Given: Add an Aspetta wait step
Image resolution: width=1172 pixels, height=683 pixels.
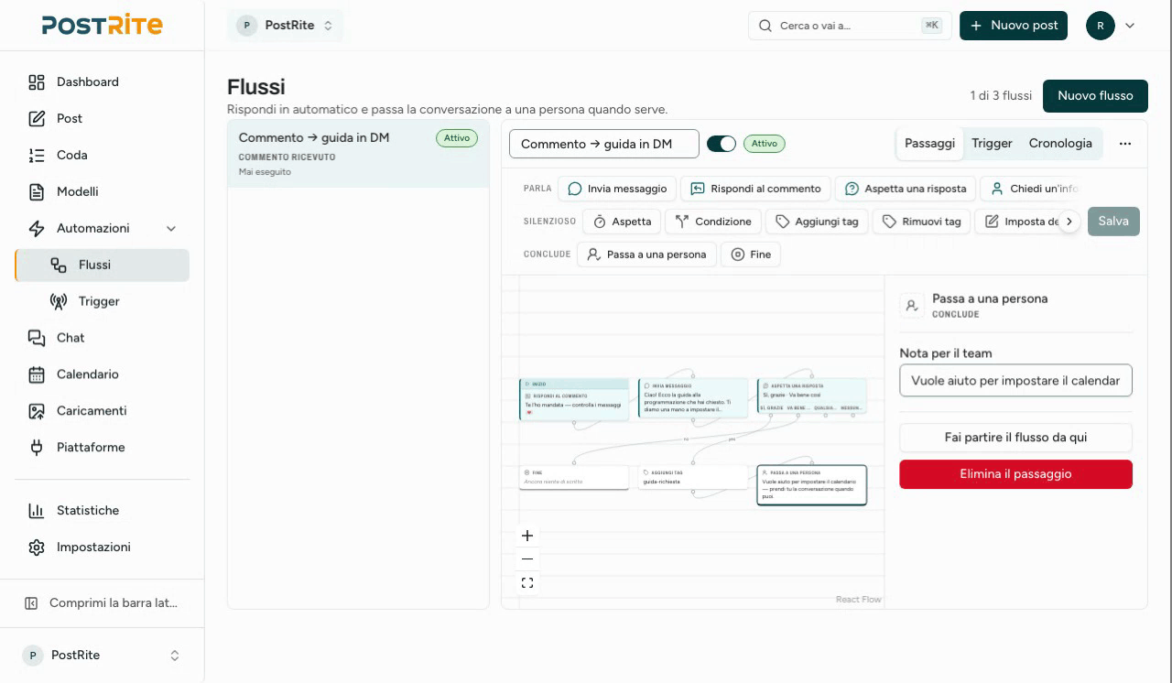Looking at the screenshot, I should click(623, 222).
